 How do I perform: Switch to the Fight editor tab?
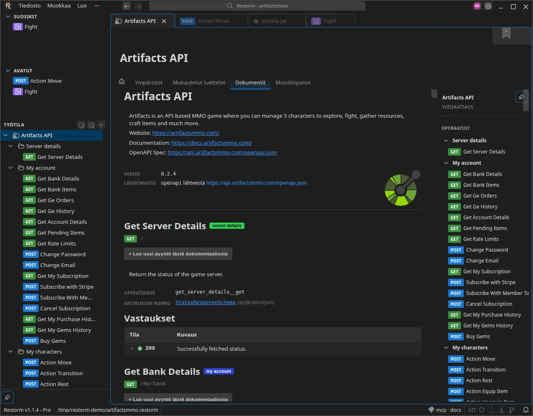(x=331, y=21)
